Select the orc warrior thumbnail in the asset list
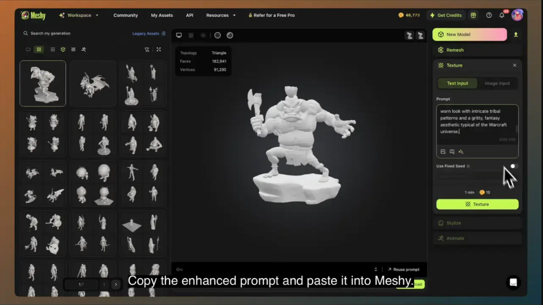 tap(42, 83)
